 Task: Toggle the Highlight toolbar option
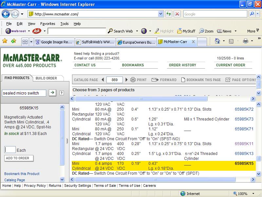(x=164, y=31)
